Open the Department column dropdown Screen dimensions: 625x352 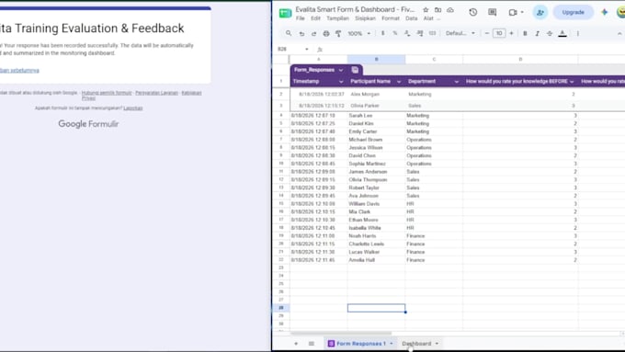pyautogui.click(x=457, y=82)
